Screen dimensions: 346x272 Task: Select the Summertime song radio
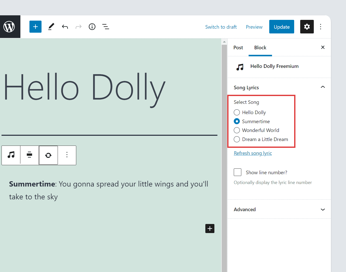coord(237,121)
